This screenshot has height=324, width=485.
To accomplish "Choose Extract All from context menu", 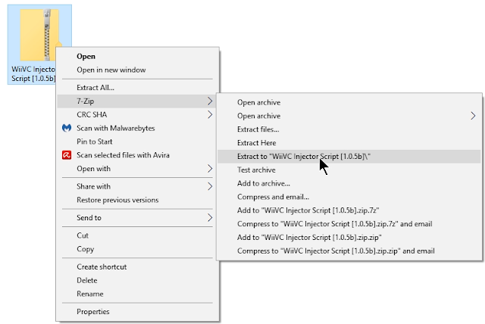I will (95, 87).
